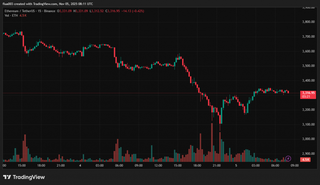Click the 3,500.00 price axis label
This screenshot has width=320, height=185.
(x=308, y=66)
